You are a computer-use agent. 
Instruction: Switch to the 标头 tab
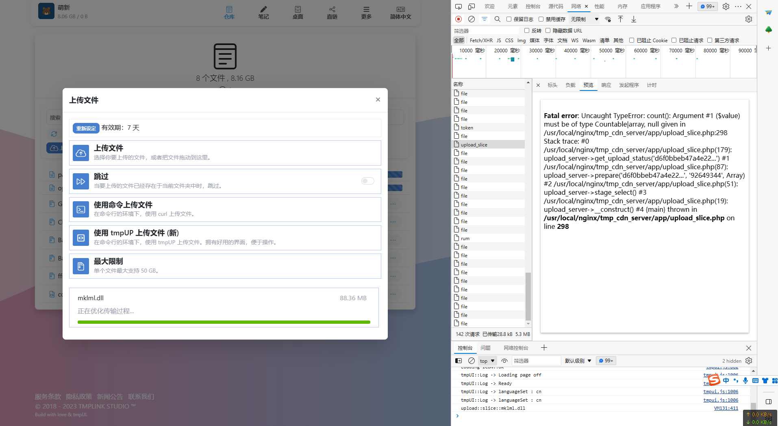552,85
